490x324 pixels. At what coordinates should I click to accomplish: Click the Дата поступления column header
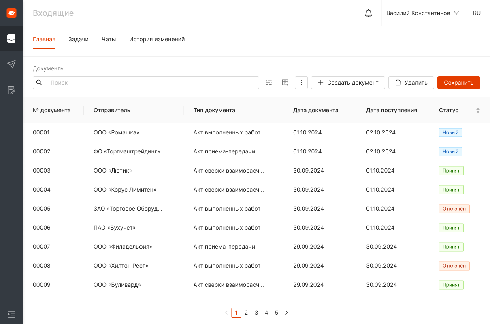[x=392, y=110]
